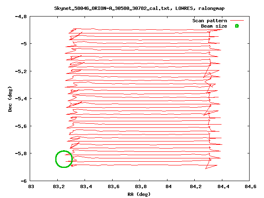Click the 83.6 RA tick label
This screenshot has height=198, width=264.
click(113, 186)
